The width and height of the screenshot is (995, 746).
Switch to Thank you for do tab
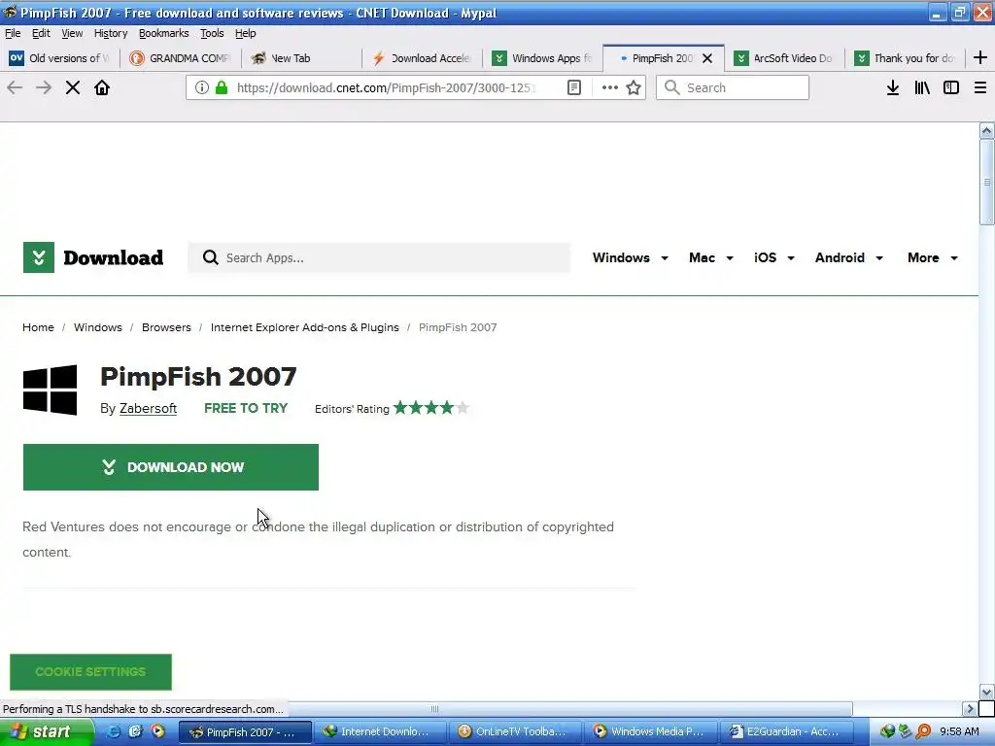(905, 58)
